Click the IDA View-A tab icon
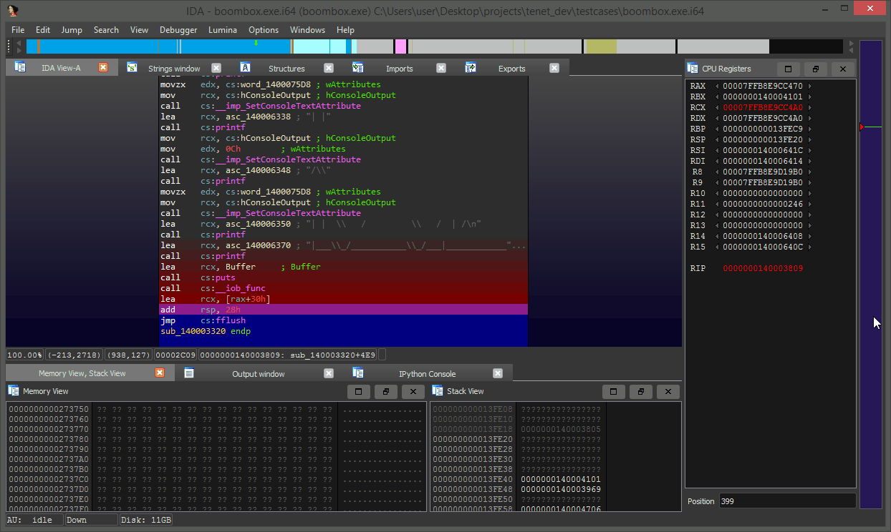The width and height of the screenshot is (891, 532). click(19, 67)
